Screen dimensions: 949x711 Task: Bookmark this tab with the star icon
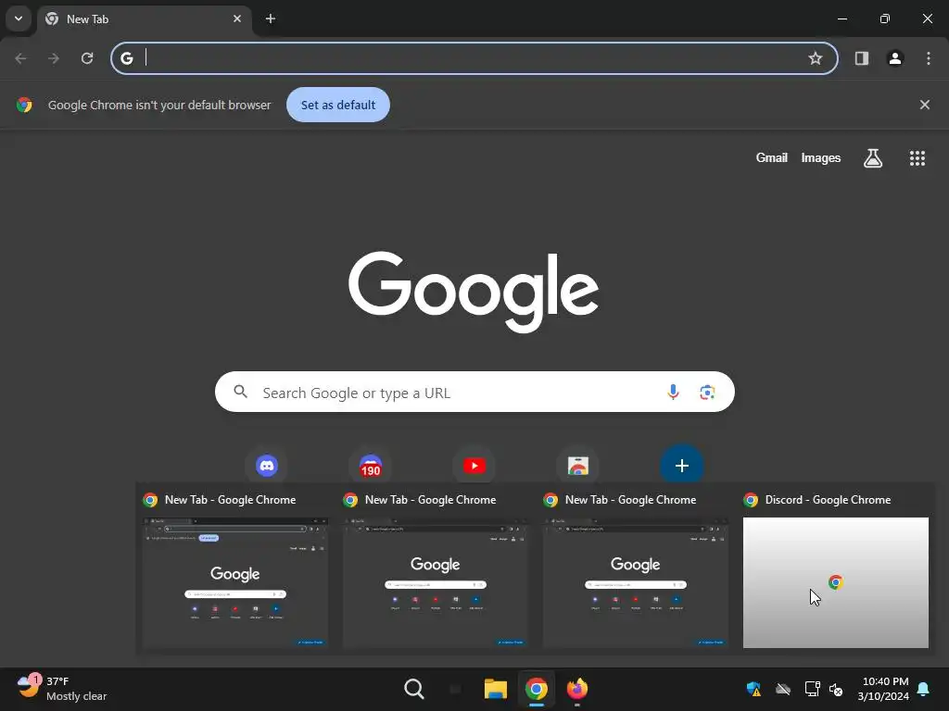pyautogui.click(x=816, y=58)
